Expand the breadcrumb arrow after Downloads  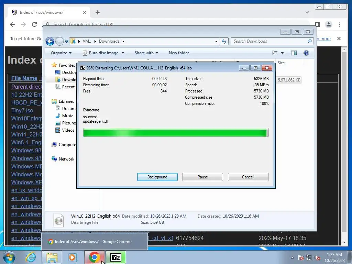(x=123, y=41)
